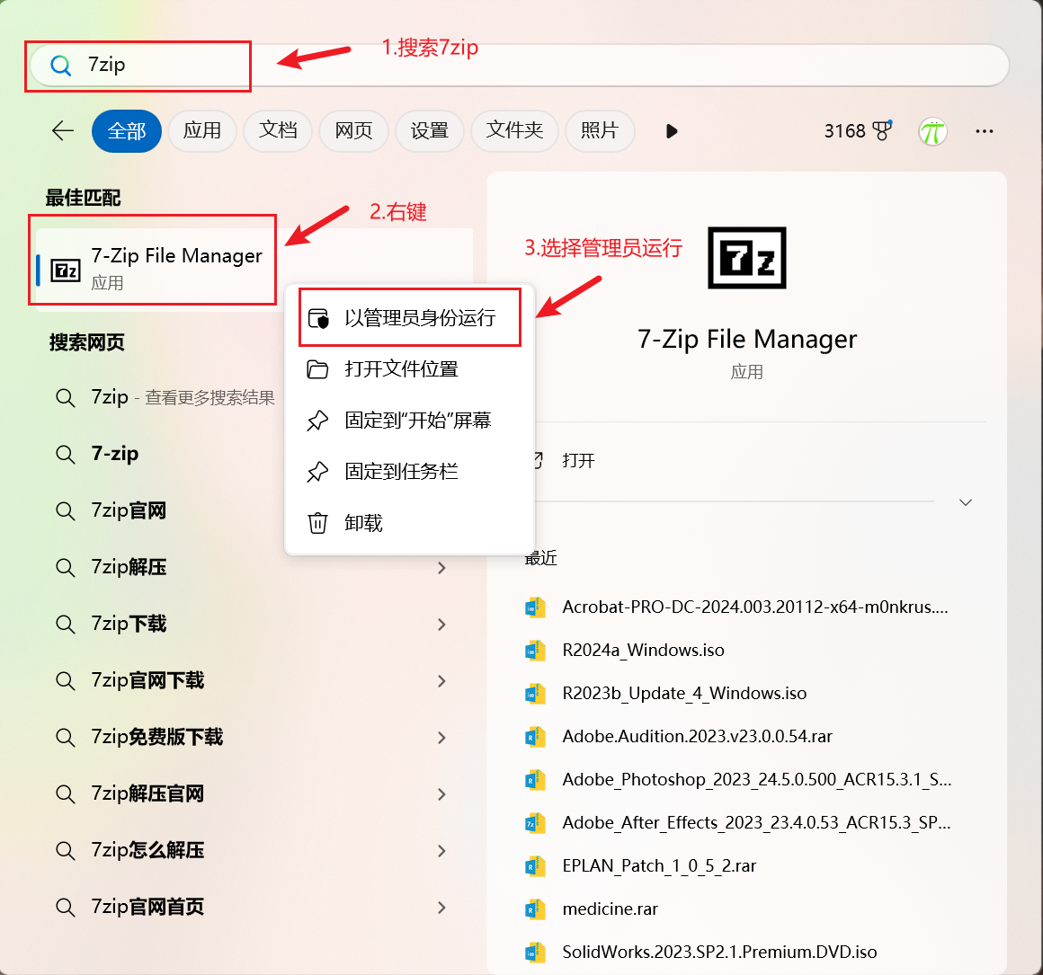1043x975 pixels.
Task: Select 7-Zip File Manager best match result
Action: (254, 268)
